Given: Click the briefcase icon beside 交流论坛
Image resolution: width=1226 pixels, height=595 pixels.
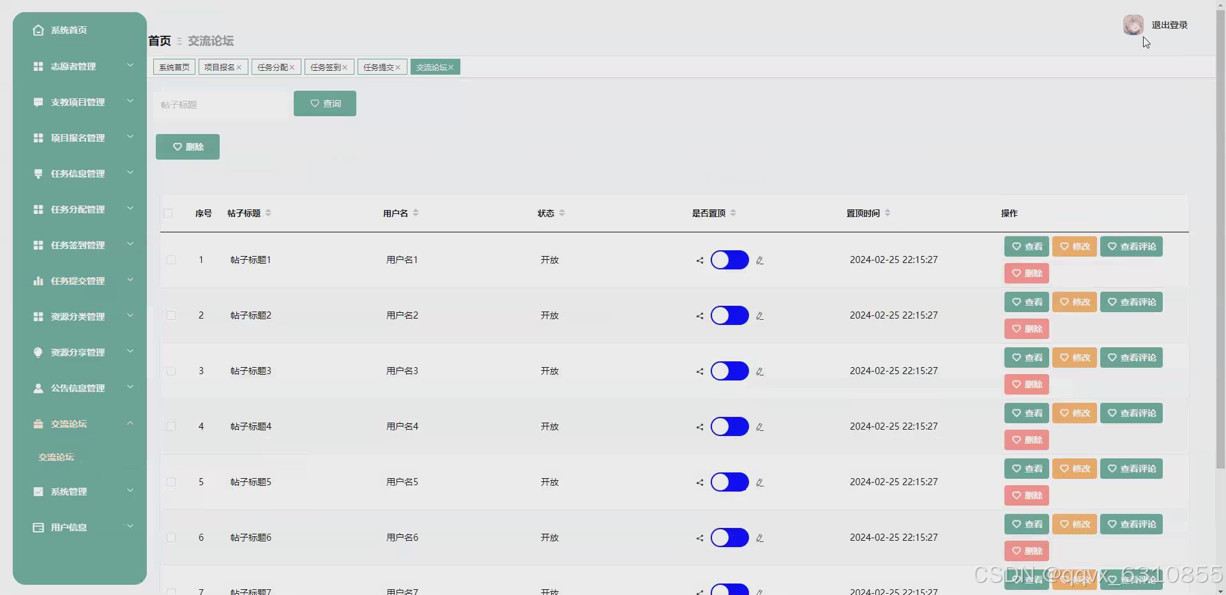Looking at the screenshot, I should (38, 424).
